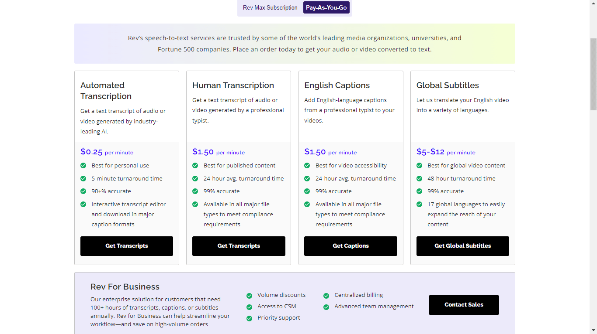Image resolution: width=597 pixels, height=334 pixels.
Task: Click the Automated Transcription heading
Action: click(106, 91)
